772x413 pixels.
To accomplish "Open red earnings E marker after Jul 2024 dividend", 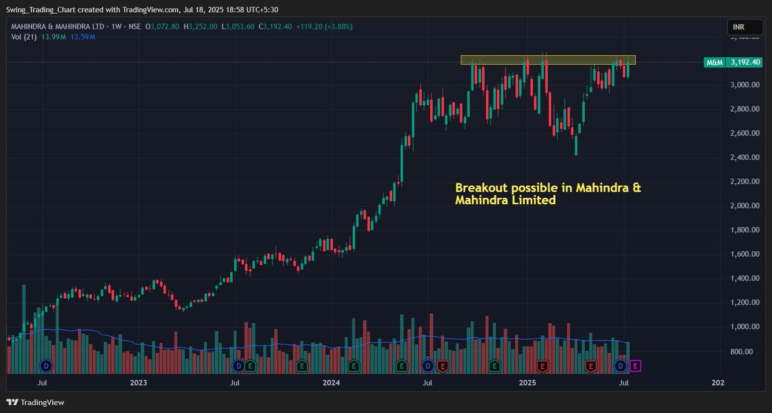I will tap(443, 365).
